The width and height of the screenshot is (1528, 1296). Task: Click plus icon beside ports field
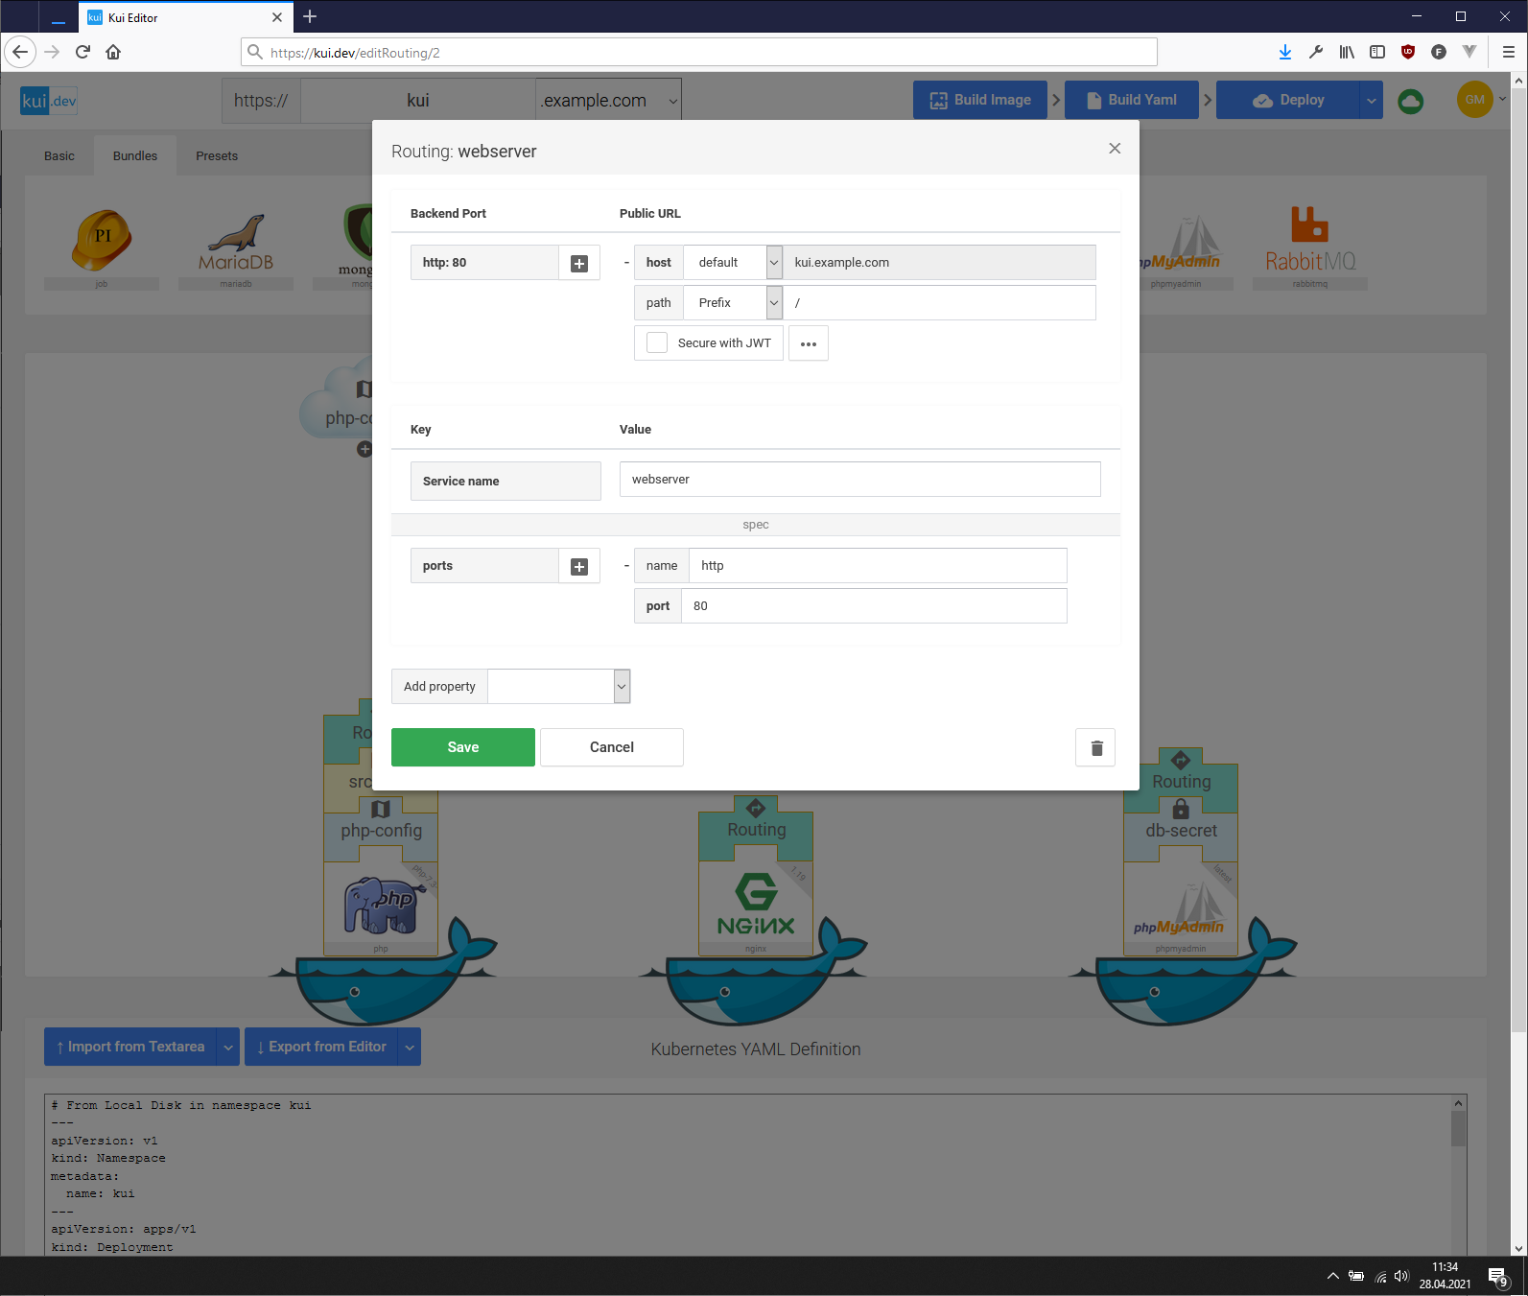tap(579, 566)
